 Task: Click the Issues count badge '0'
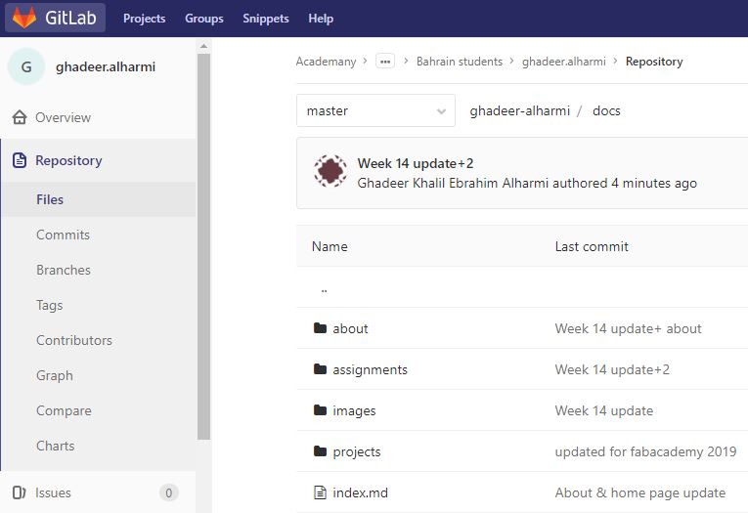click(169, 492)
